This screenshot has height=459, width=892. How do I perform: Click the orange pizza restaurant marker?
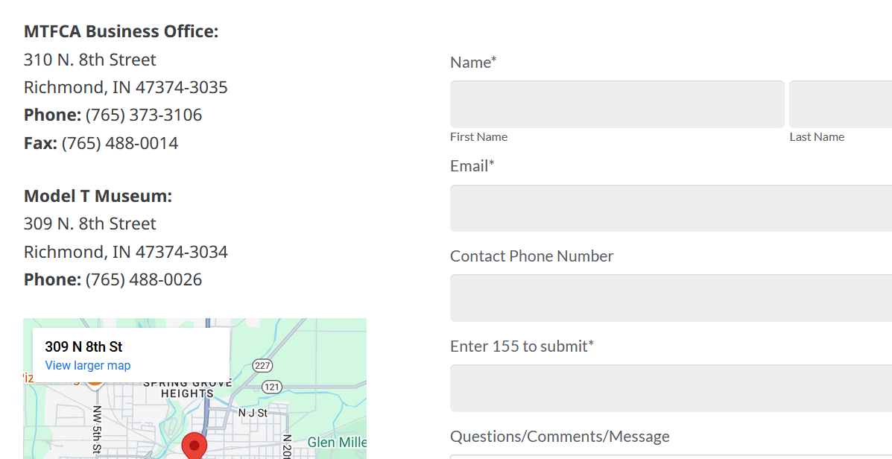pos(95,382)
